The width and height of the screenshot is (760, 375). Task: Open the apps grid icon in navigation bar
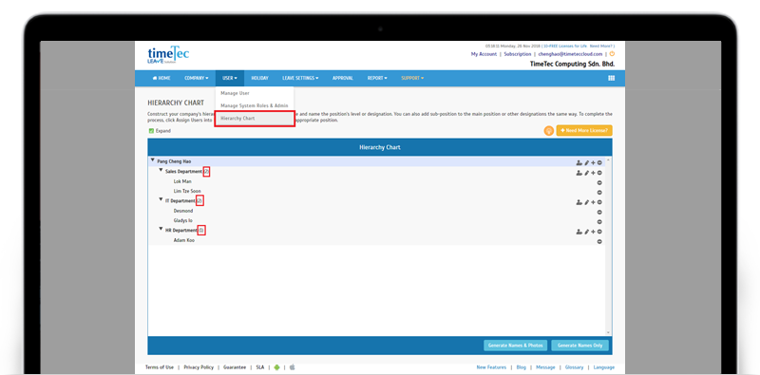611,78
